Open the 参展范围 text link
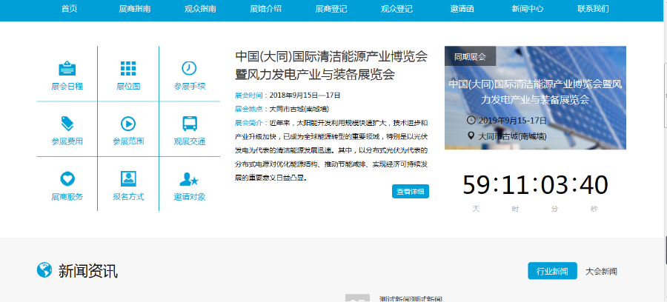Viewport: 667px width, 302px height. (128, 141)
